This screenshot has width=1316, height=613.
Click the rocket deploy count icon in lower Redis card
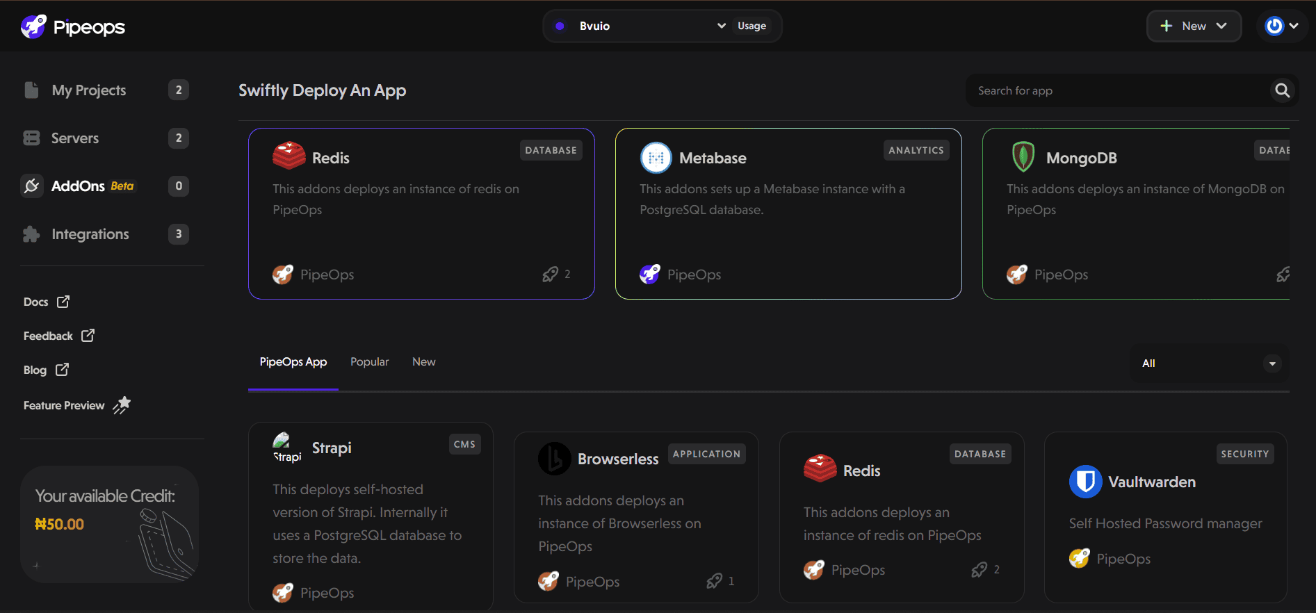click(x=980, y=570)
